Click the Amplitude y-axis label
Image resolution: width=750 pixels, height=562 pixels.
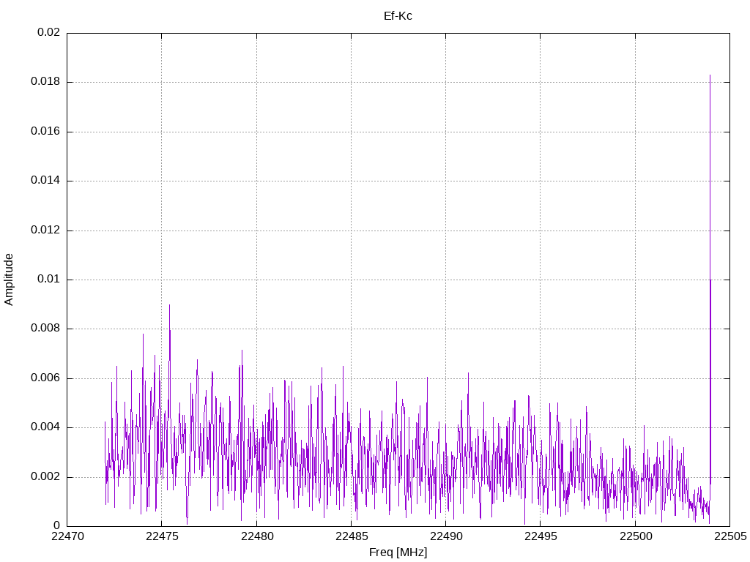coord(9,279)
